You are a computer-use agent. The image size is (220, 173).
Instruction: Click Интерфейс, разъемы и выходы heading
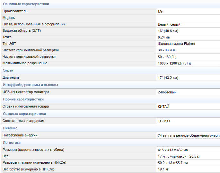click(31, 85)
